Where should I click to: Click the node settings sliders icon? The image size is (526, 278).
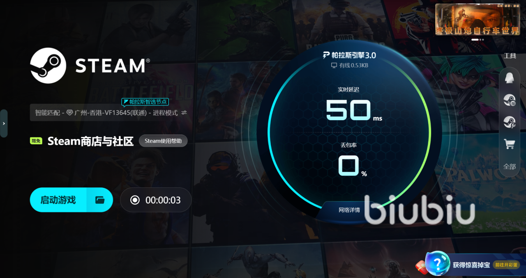184,112
